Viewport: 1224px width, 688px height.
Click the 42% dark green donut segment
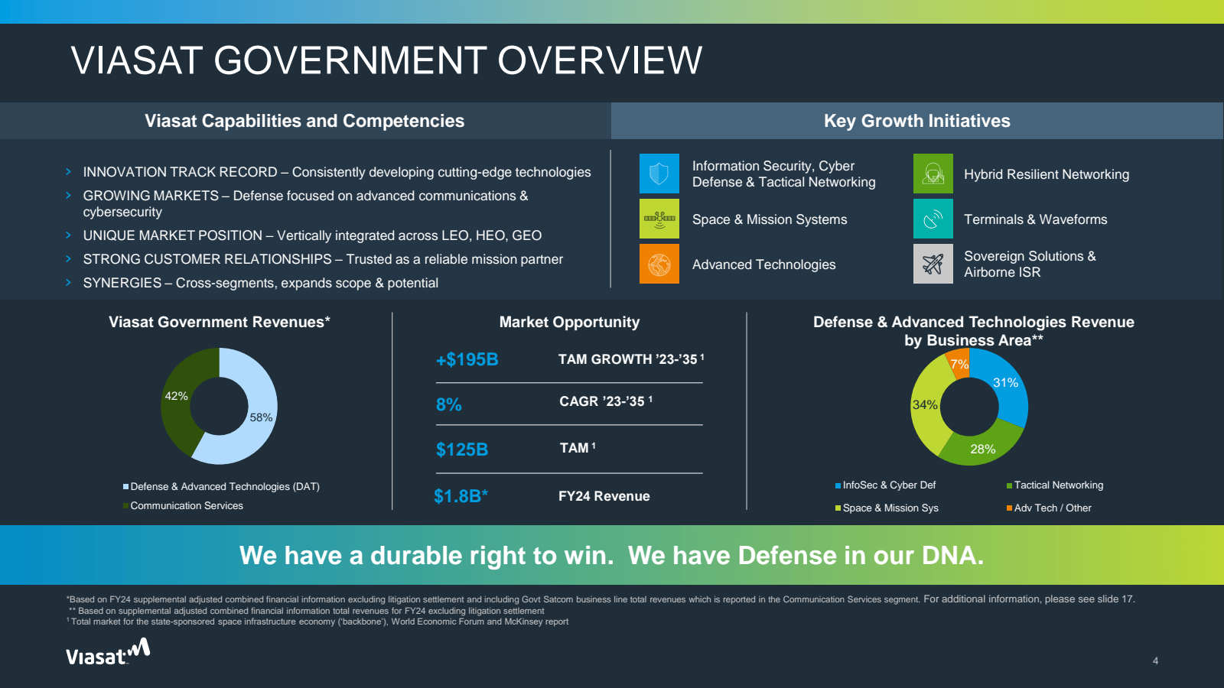177,398
